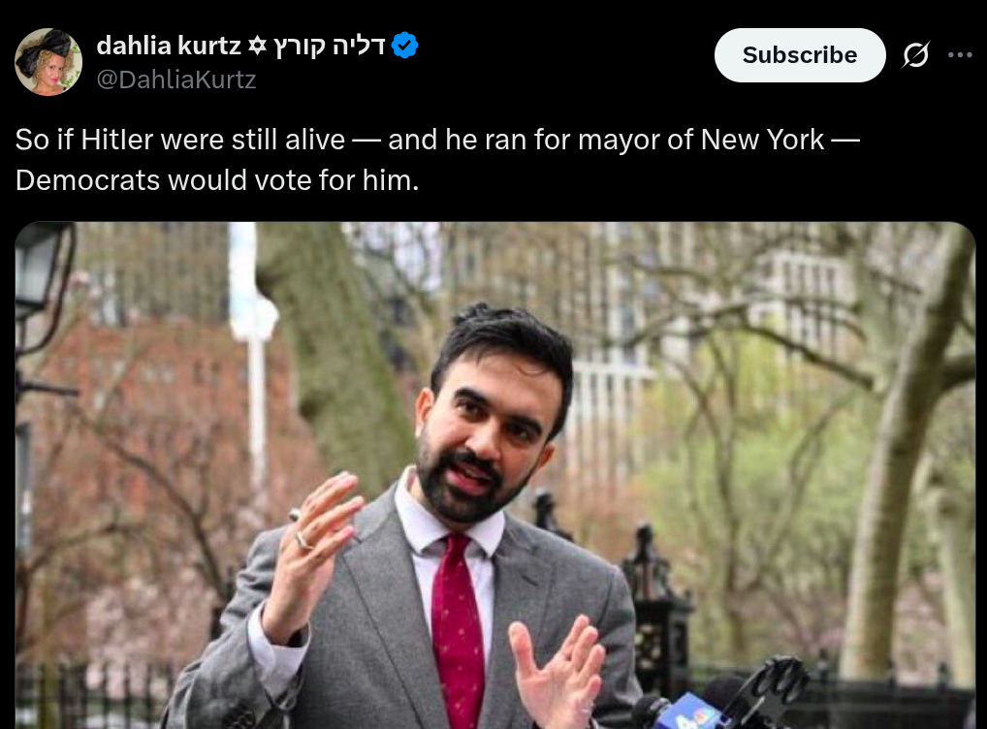Click the man's red tie in the photo
Viewport: 987px width, 729px height.
pyautogui.click(x=459, y=629)
